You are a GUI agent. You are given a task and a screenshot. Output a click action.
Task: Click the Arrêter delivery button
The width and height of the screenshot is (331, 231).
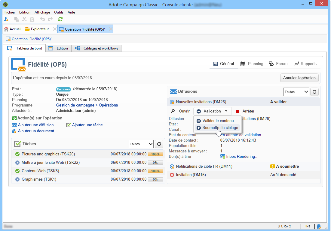[245, 111]
